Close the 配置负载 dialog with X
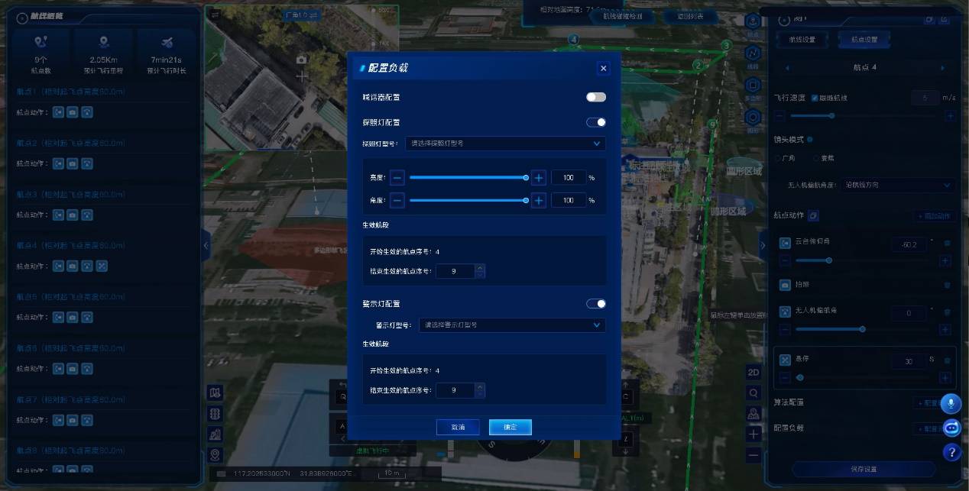Viewport: 969px width, 491px height. [x=604, y=68]
